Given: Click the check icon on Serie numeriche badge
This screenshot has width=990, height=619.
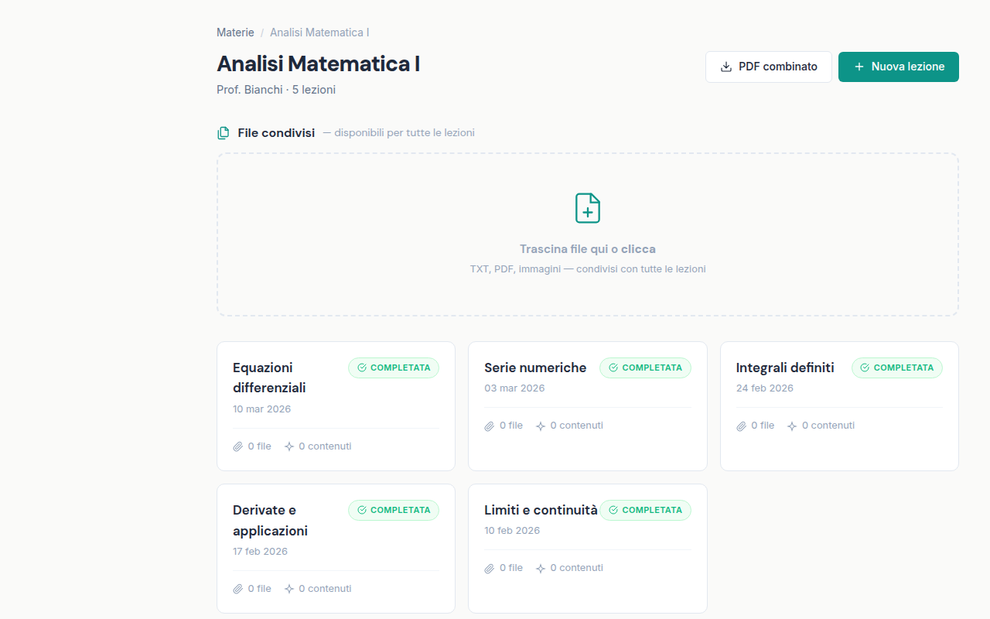Looking at the screenshot, I should [613, 368].
